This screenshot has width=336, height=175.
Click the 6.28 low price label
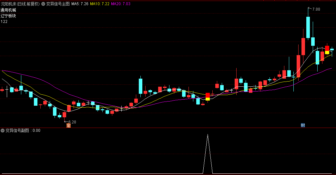(x=72, y=122)
